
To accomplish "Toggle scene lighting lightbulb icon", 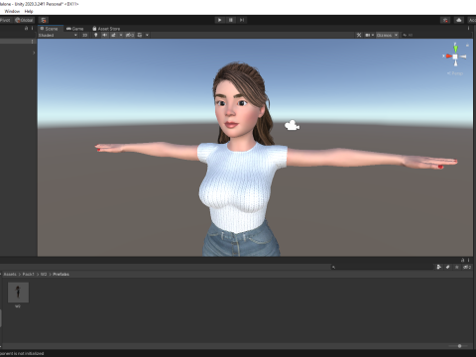I will click(96, 35).
